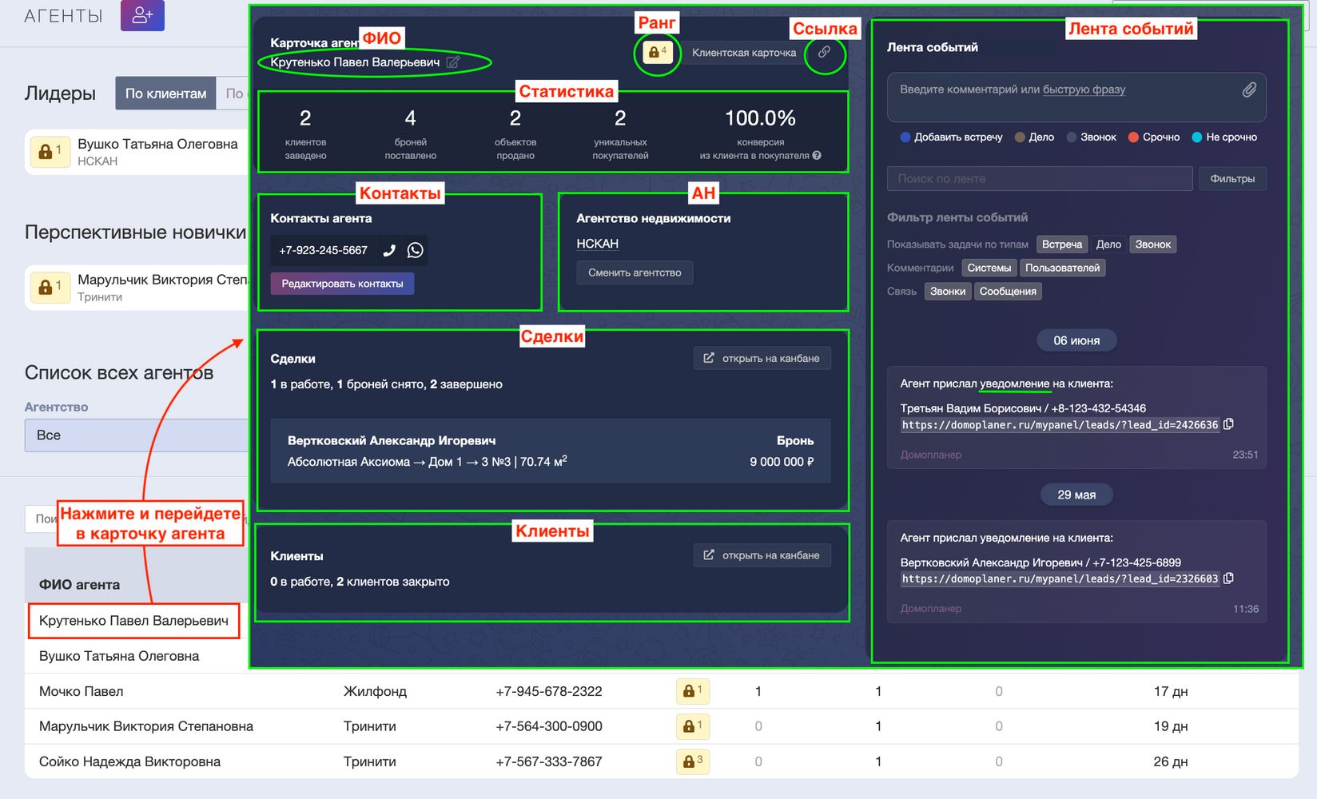
Task: Copy agent card link icon
Action: (824, 52)
